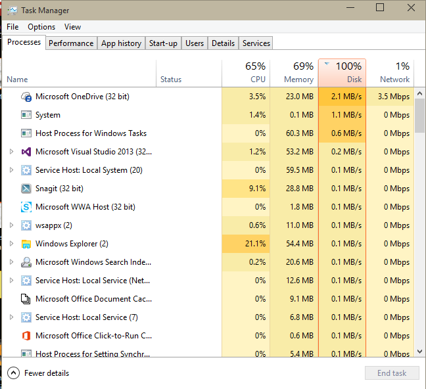Switch to the Services tab
This screenshot has height=389, width=426.
(x=256, y=43)
